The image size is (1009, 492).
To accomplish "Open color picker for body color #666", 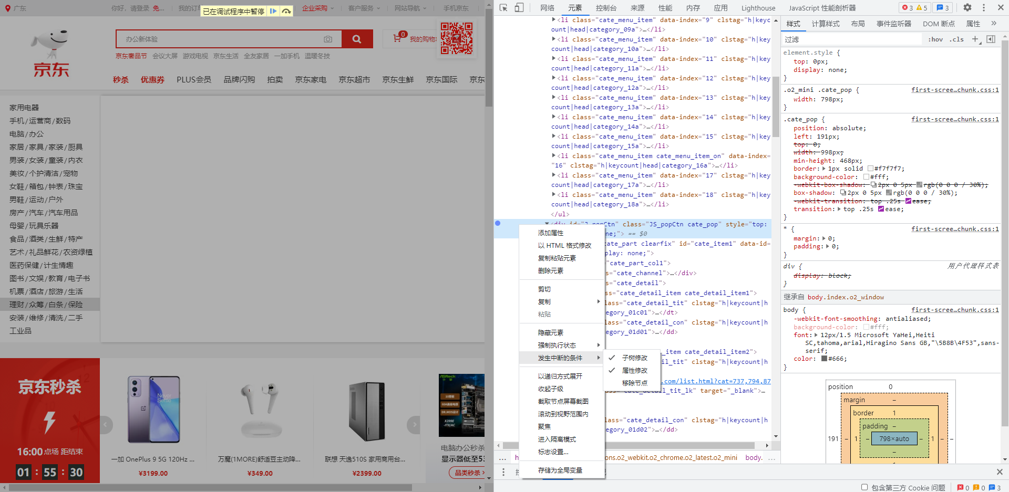I will coord(824,359).
